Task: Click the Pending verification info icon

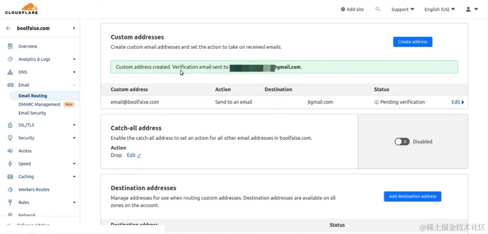Action: point(377,102)
